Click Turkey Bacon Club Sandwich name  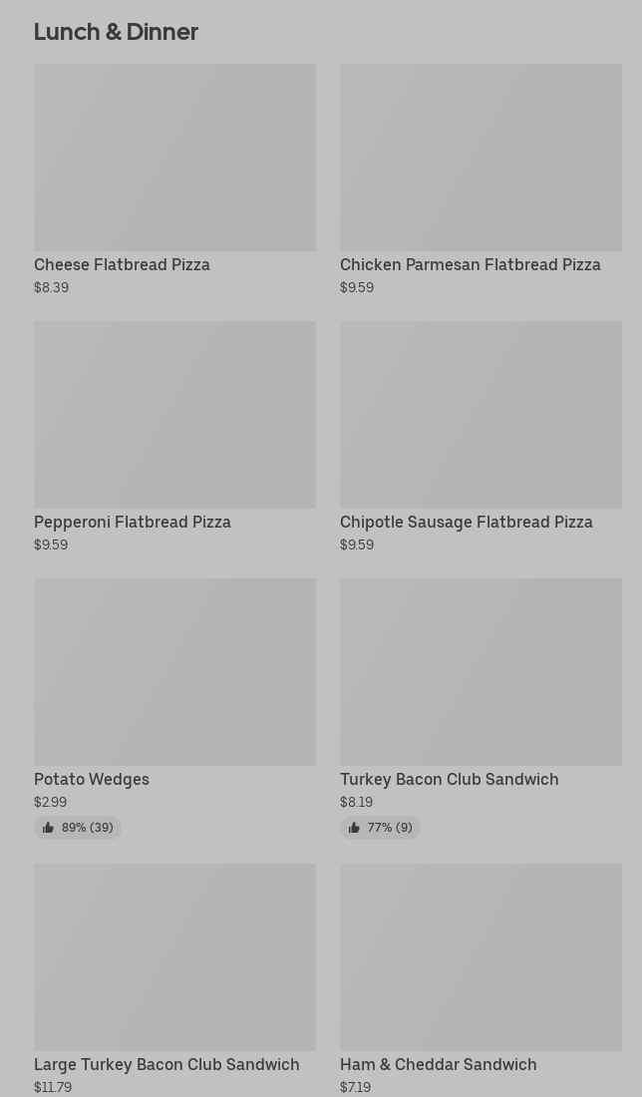(449, 780)
